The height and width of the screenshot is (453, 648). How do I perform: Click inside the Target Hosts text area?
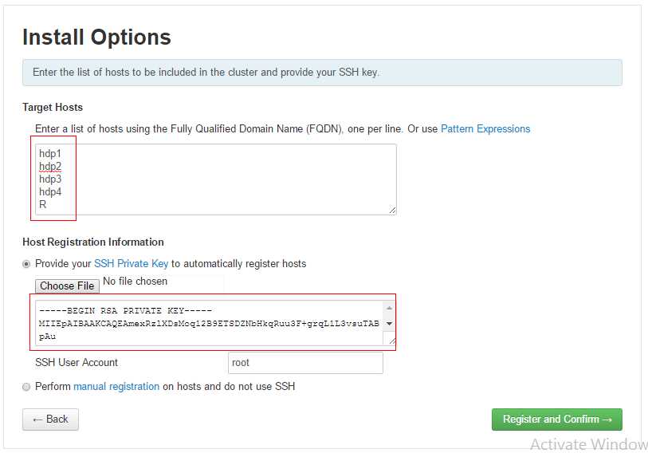click(216, 179)
